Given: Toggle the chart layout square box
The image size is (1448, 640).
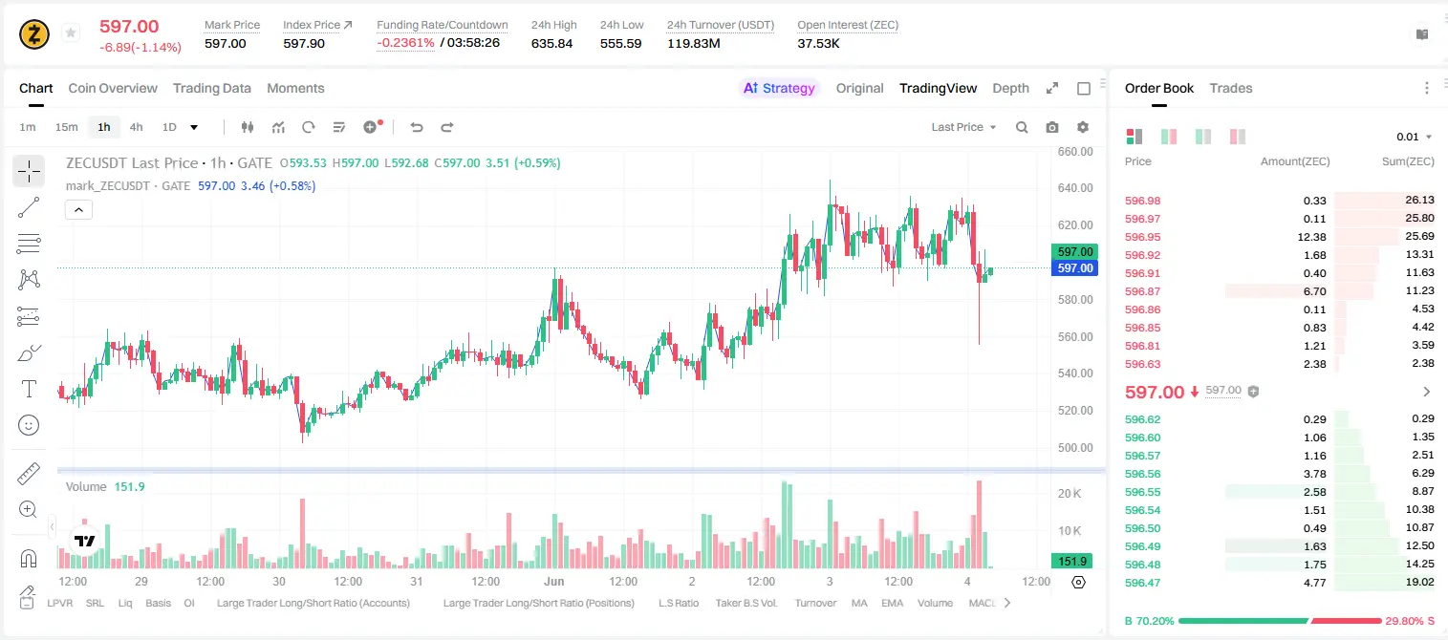Looking at the screenshot, I should pyautogui.click(x=1084, y=88).
